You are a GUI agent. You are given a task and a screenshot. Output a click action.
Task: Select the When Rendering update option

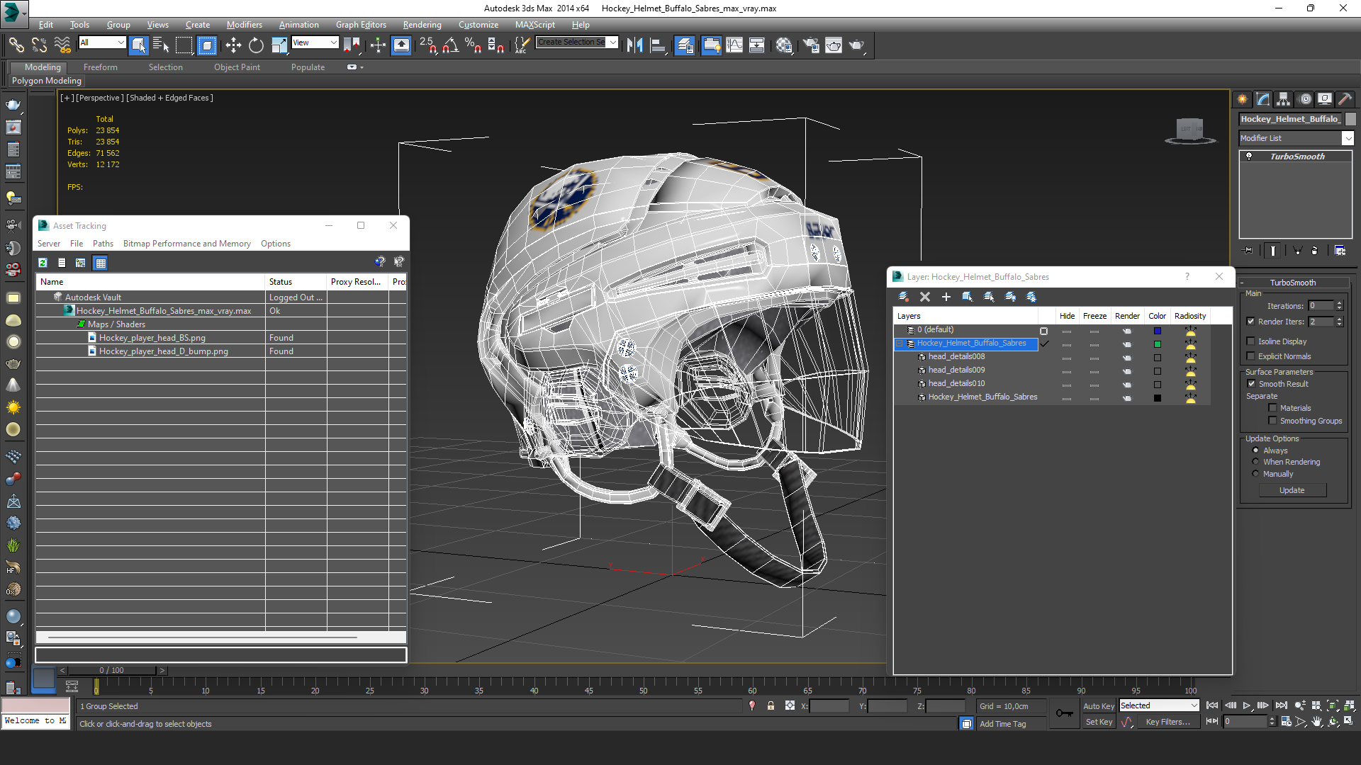[1255, 462]
